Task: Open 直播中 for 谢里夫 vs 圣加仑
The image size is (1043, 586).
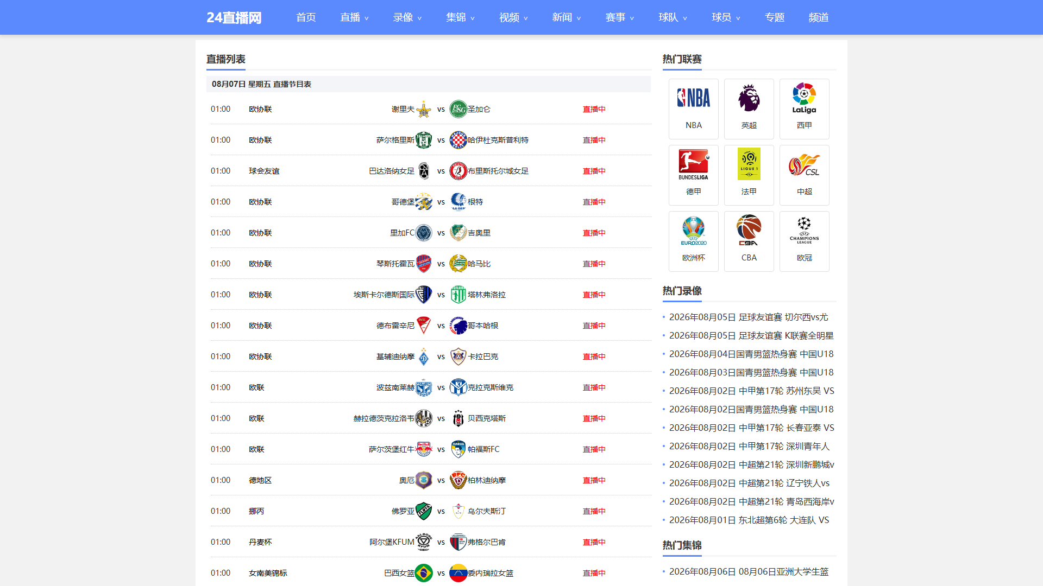Action: click(594, 109)
